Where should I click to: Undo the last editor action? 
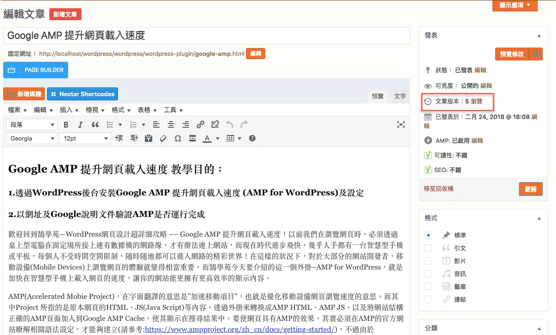click(230, 124)
